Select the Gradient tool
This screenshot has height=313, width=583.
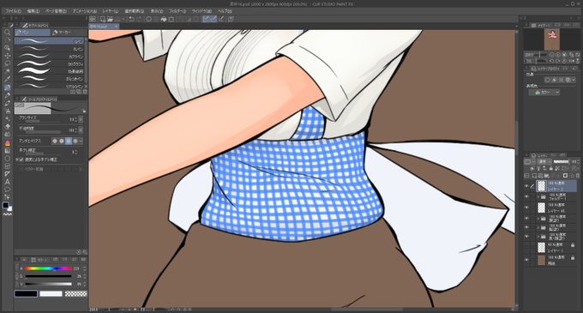(x=7, y=151)
